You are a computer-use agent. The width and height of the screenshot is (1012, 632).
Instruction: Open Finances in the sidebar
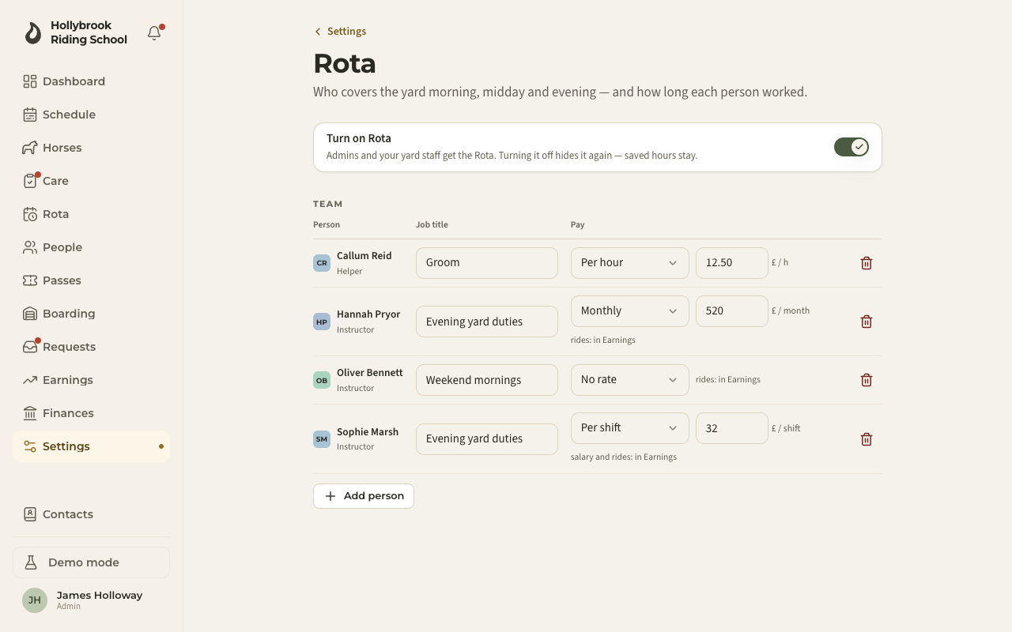tap(91, 413)
